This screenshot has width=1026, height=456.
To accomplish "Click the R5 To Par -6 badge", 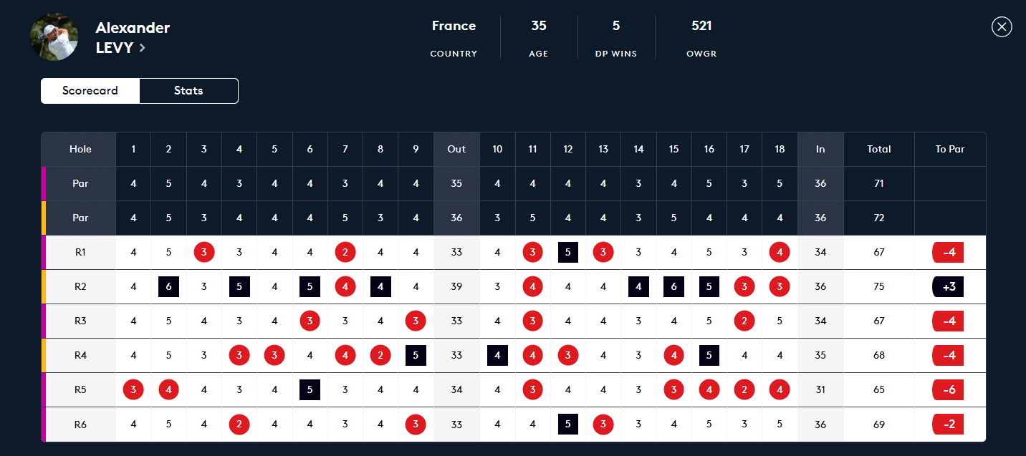I will click(x=948, y=389).
